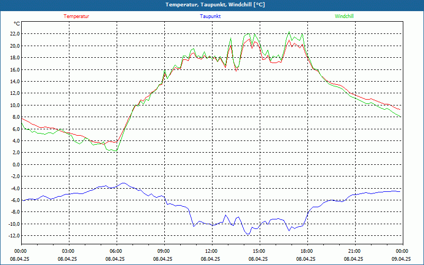Click the 12:00 time label
424x265 pixels.
(x=213, y=251)
